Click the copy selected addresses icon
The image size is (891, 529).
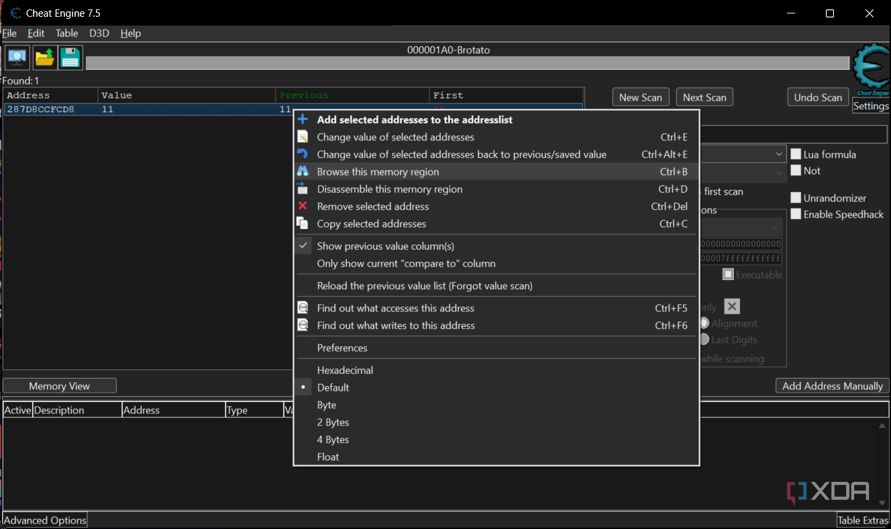point(303,224)
